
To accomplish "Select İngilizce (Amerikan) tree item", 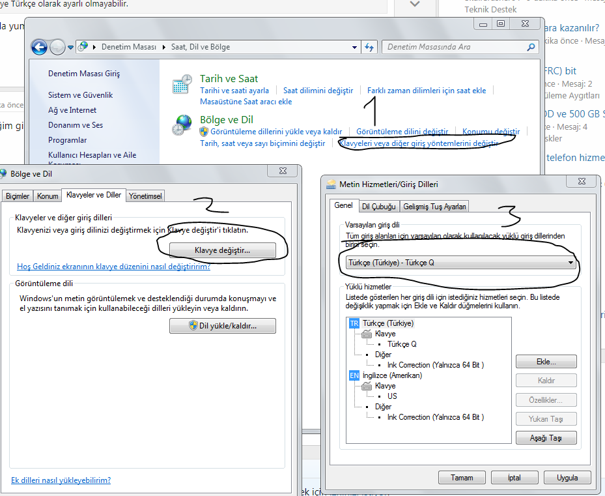I will tap(392, 375).
